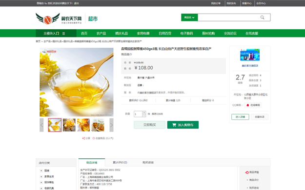305x190 pixels.
Task: Decrease quantity with the minus stepper
Action: click(144, 115)
